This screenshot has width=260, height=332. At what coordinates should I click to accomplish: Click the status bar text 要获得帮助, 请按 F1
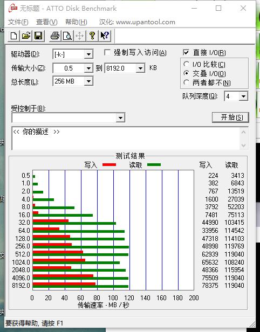pyautogui.click(x=34, y=323)
